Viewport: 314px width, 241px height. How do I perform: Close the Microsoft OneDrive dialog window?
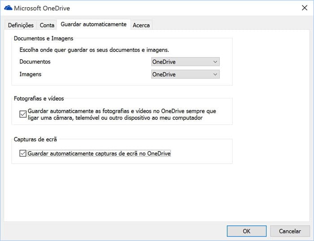coord(305,8)
